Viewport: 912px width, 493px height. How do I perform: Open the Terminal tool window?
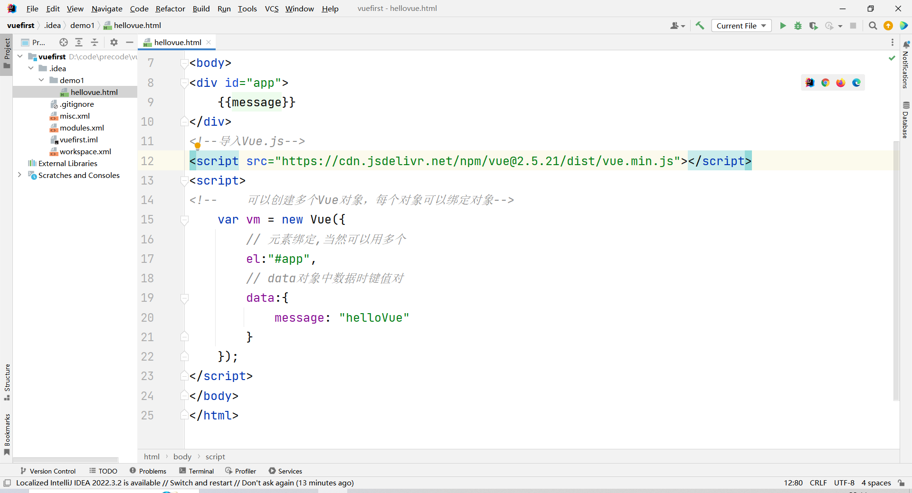coord(196,471)
